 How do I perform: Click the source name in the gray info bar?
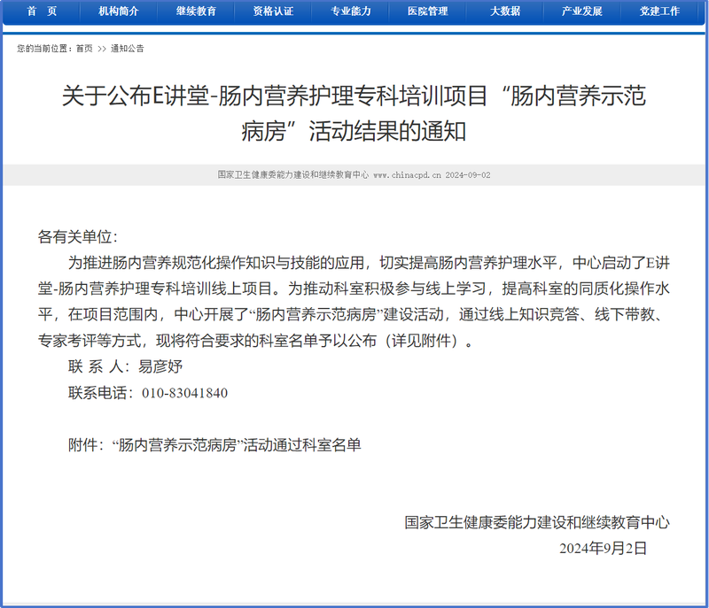click(x=293, y=175)
